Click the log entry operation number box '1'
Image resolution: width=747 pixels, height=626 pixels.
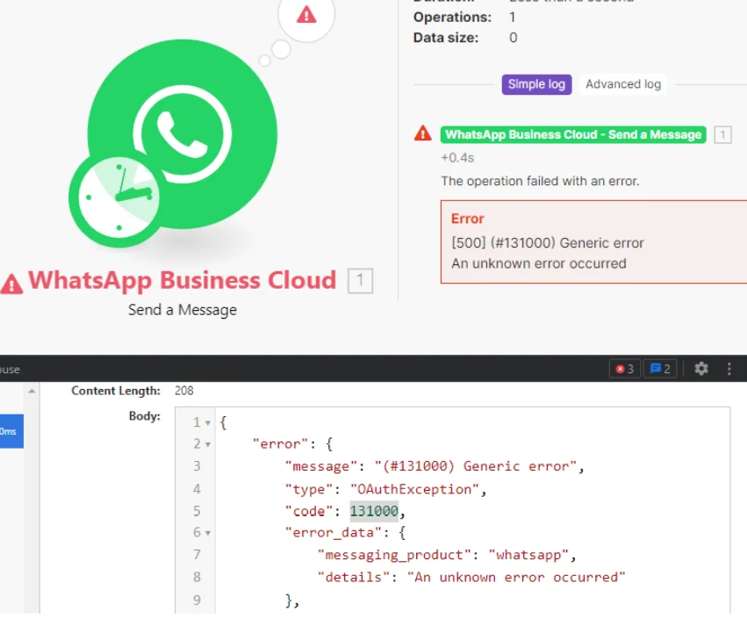tap(722, 135)
